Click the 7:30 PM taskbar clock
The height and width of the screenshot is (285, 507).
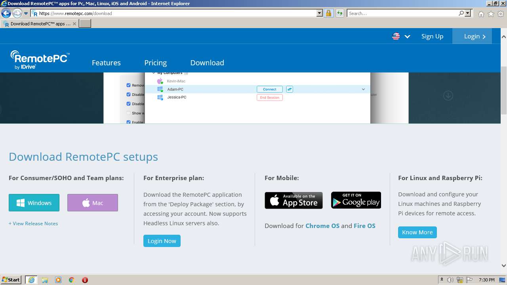tap(487, 280)
